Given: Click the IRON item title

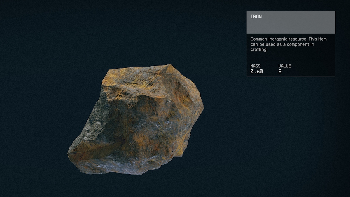Looking at the screenshot, I should [x=256, y=17].
